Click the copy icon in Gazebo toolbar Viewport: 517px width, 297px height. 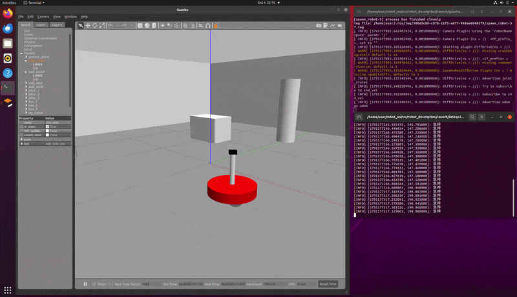pos(185,25)
